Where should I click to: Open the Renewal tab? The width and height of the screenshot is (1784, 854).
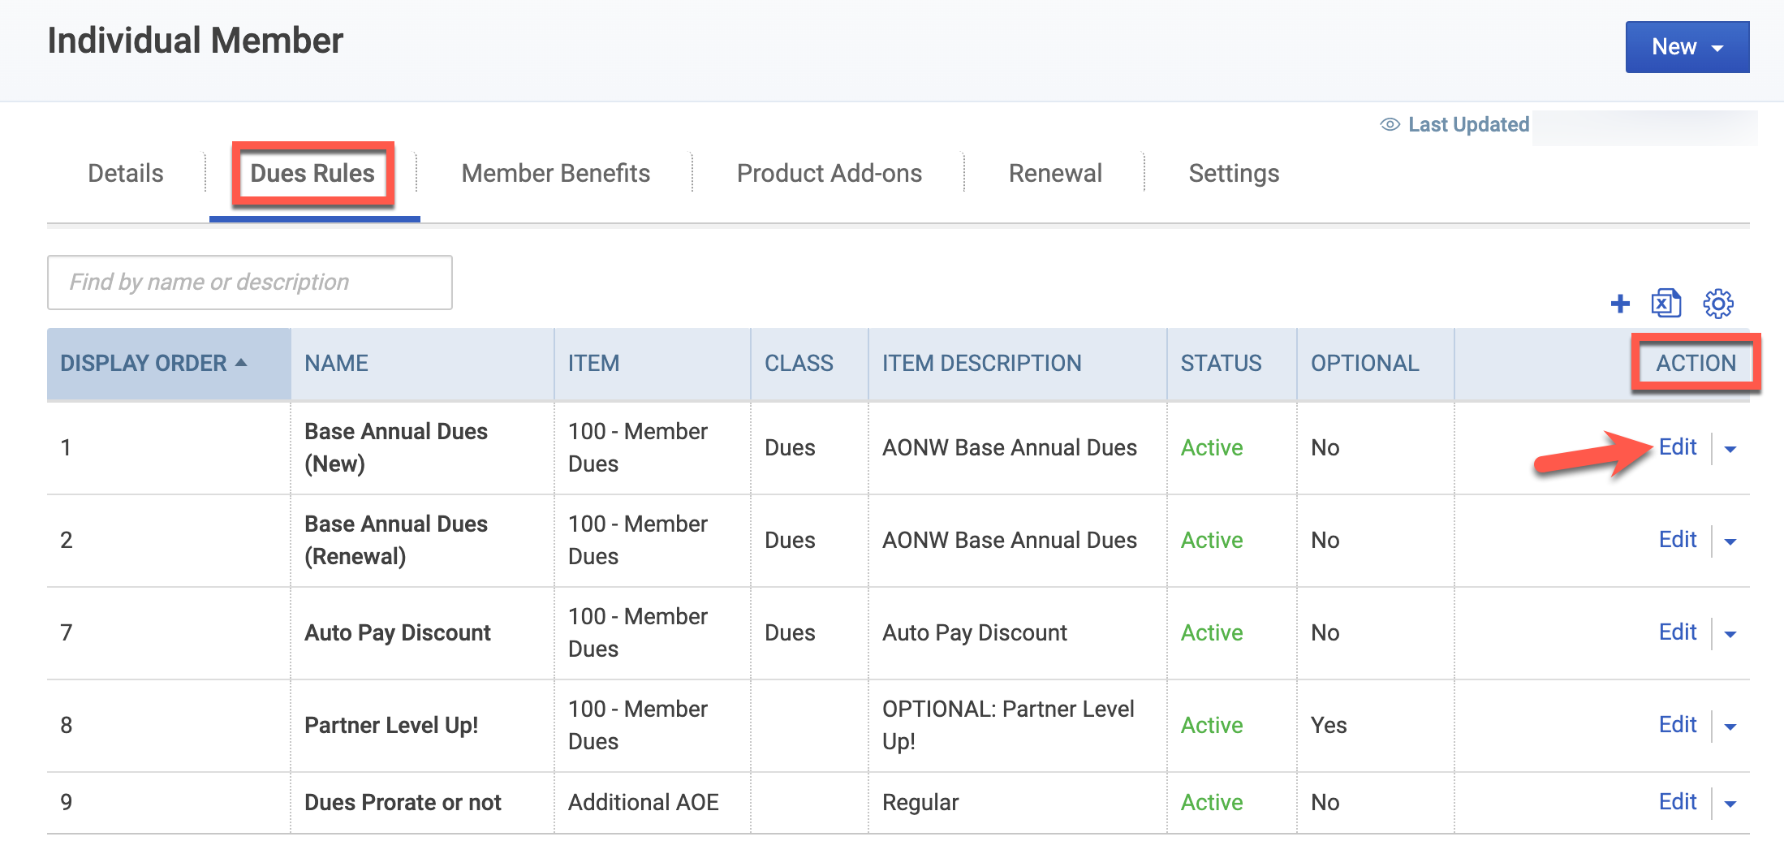[1054, 173]
